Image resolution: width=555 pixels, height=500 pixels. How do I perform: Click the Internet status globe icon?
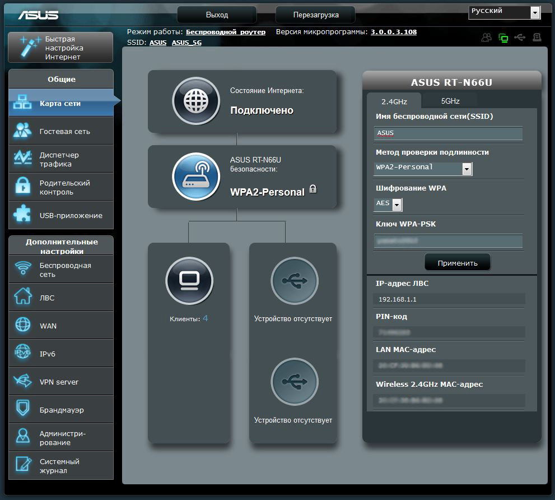tap(196, 101)
